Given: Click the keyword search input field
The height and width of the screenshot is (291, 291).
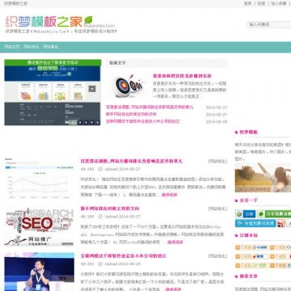Looking at the screenshot, I should coord(269,24).
